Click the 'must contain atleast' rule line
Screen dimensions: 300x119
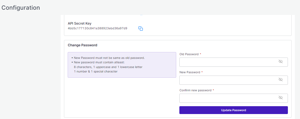coord(99,63)
